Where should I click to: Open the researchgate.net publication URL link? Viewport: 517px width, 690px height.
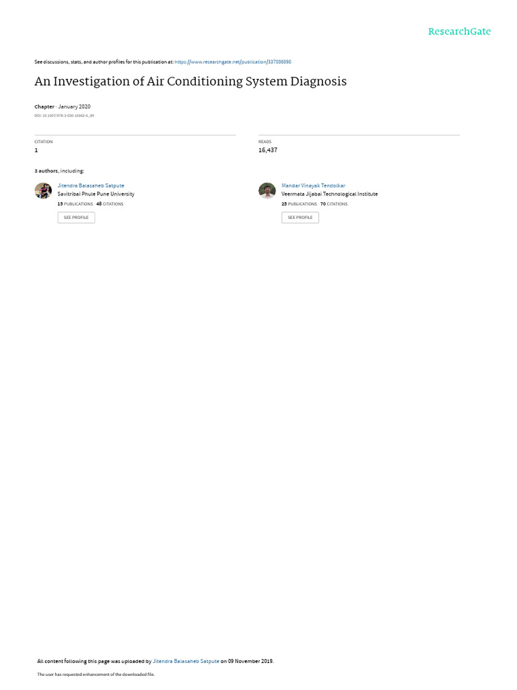coord(232,62)
